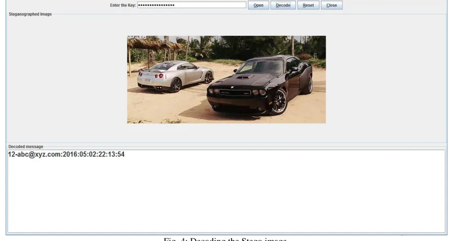Viewport: 449px width, 241px height.
Task: Click inside the Decoded message text area
Action: pyautogui.click(x=226, y=191)
